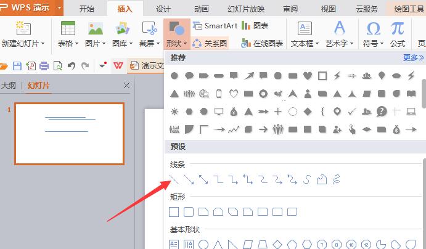Click the recommended shapes scrollbar
The width and height of the screenshot is (426, 249).
424,94
